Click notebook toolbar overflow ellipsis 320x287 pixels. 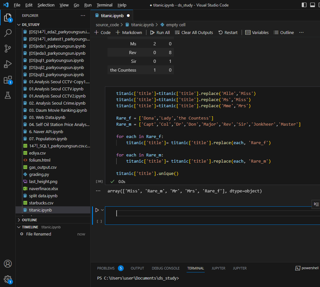click(x=302, y=32)
